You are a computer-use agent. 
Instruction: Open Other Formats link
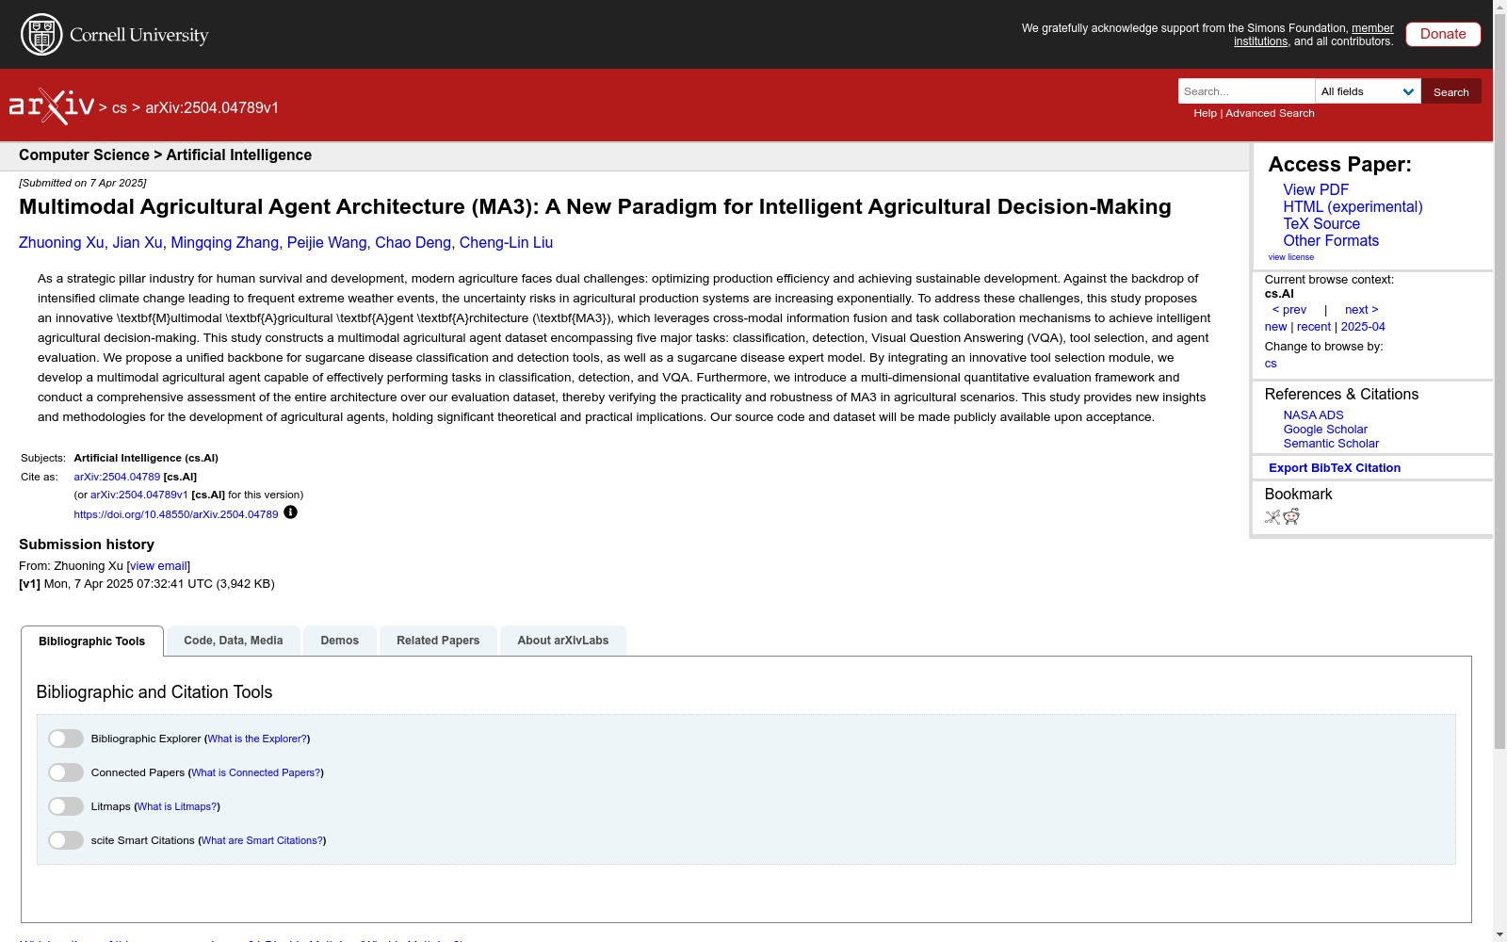[1331, 240]
